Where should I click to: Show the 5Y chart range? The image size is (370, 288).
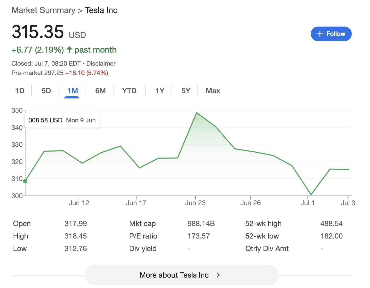point(186,91)
